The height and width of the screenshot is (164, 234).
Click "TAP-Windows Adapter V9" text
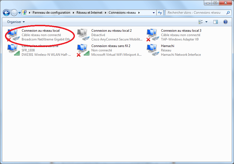(180, 39)
